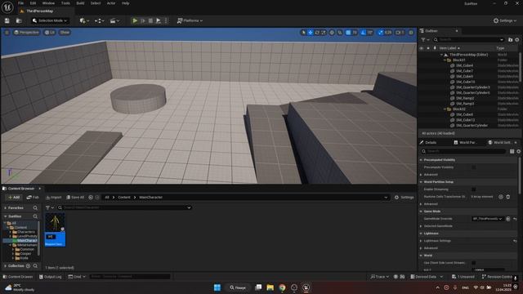Image resolution: width=523 pixels, height=294 pixels.
Task: Toggle Use Client Side Level Streaming checkbox
Action: (474, 263)
